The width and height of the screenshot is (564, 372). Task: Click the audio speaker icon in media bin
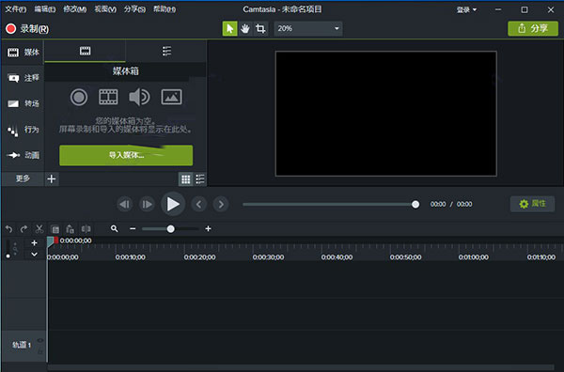139,97
